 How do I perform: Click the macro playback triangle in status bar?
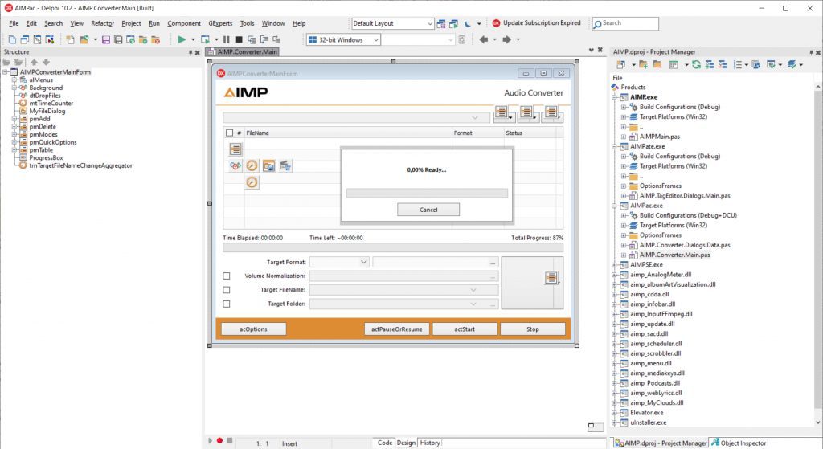pos(210,441)
